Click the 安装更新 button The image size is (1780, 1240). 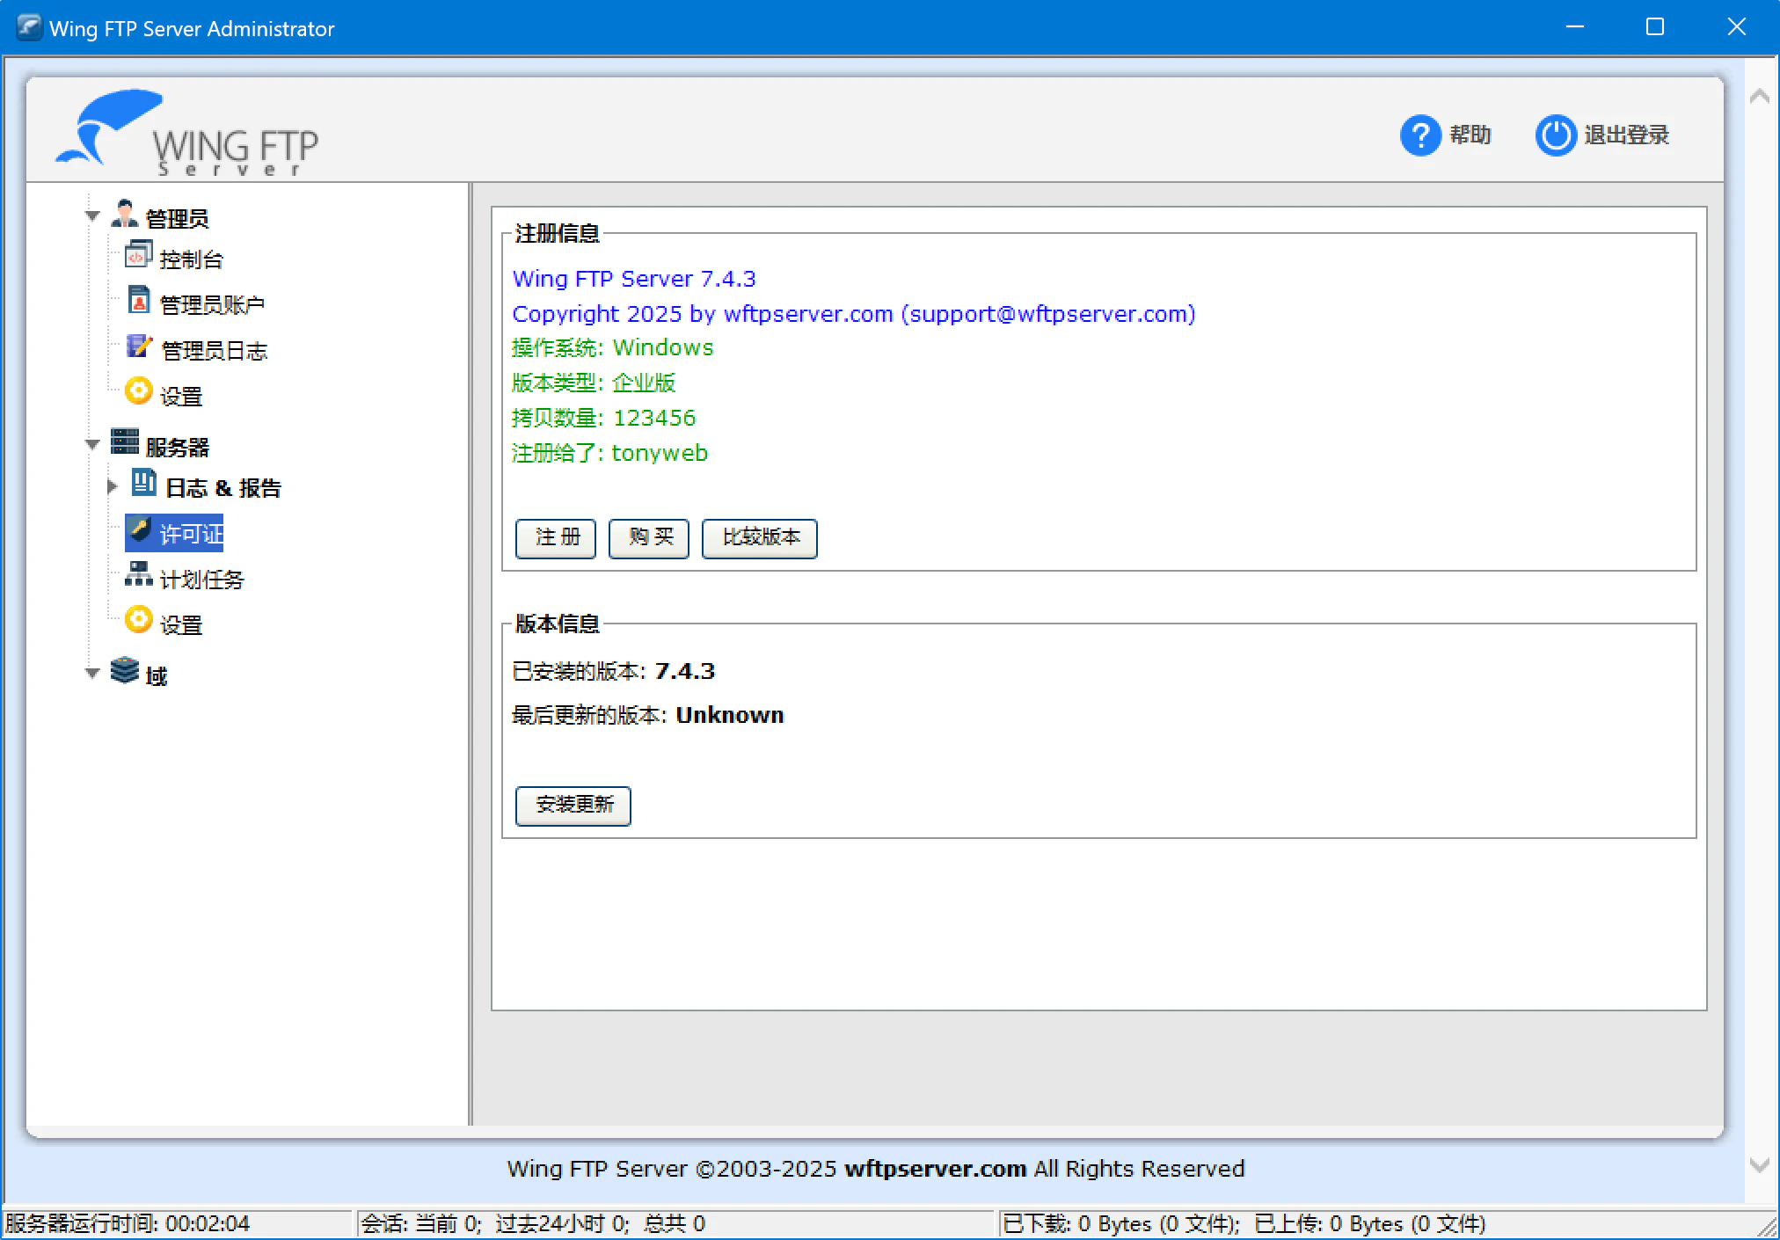(573, 806)
